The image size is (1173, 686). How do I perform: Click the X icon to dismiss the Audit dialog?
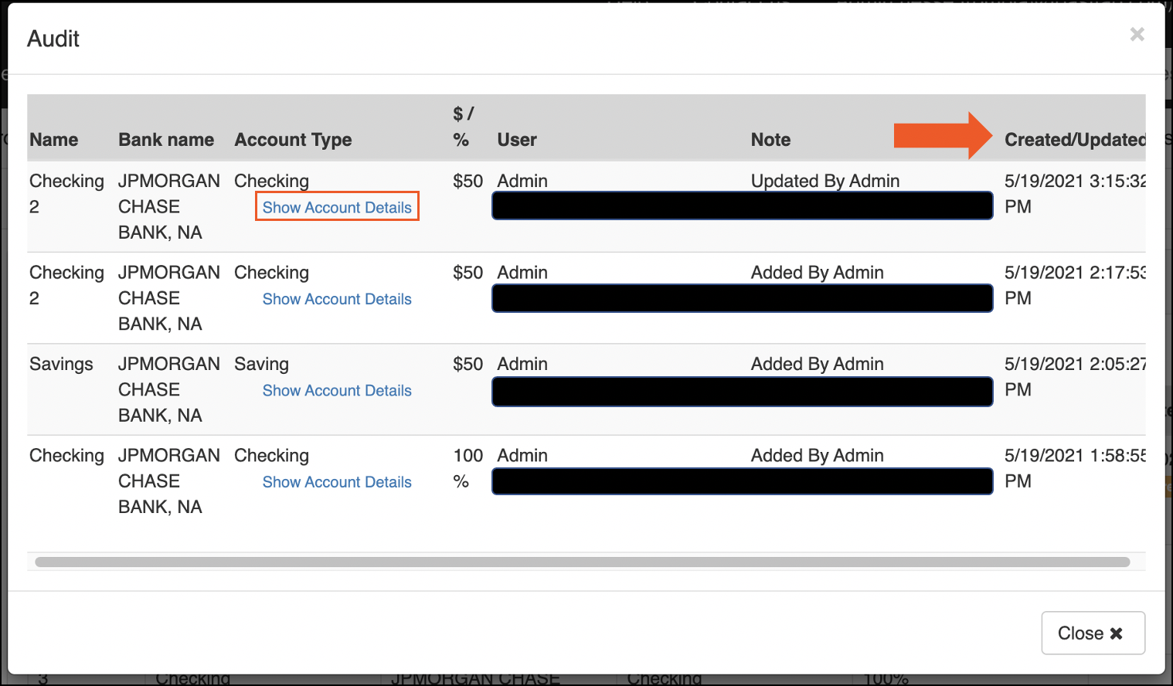click(1137, 34)
